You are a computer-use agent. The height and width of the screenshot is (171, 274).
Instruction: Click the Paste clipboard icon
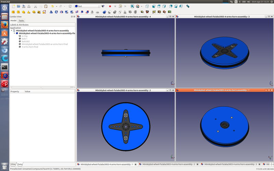[46, 6]
